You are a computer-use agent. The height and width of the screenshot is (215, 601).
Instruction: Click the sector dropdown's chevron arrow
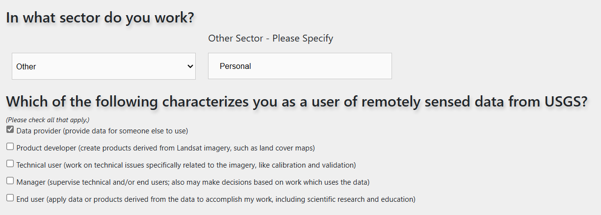click(190, 66)
